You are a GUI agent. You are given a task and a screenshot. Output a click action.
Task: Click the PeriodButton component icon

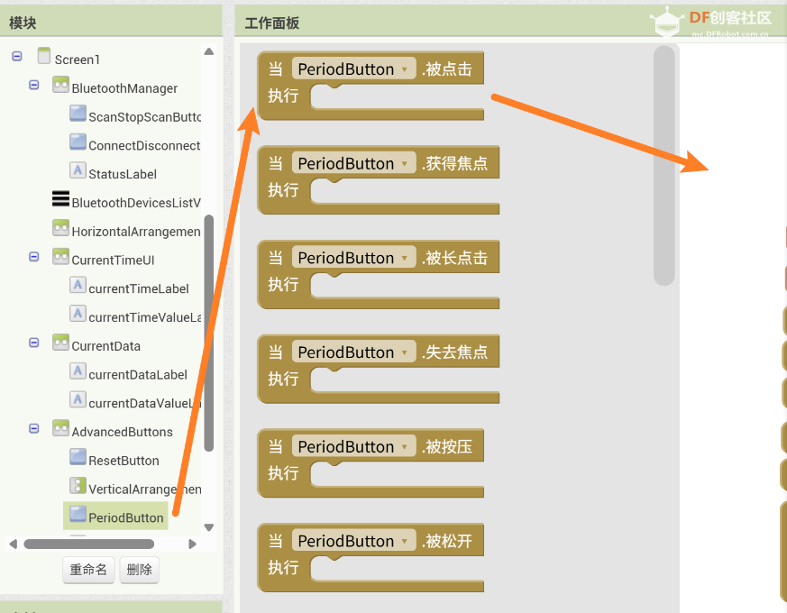tap(78, 514)
